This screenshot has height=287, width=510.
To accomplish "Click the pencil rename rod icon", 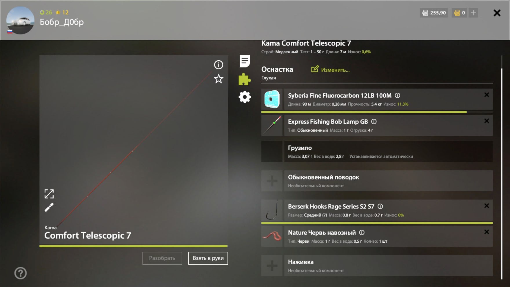I will pos(49,207).
